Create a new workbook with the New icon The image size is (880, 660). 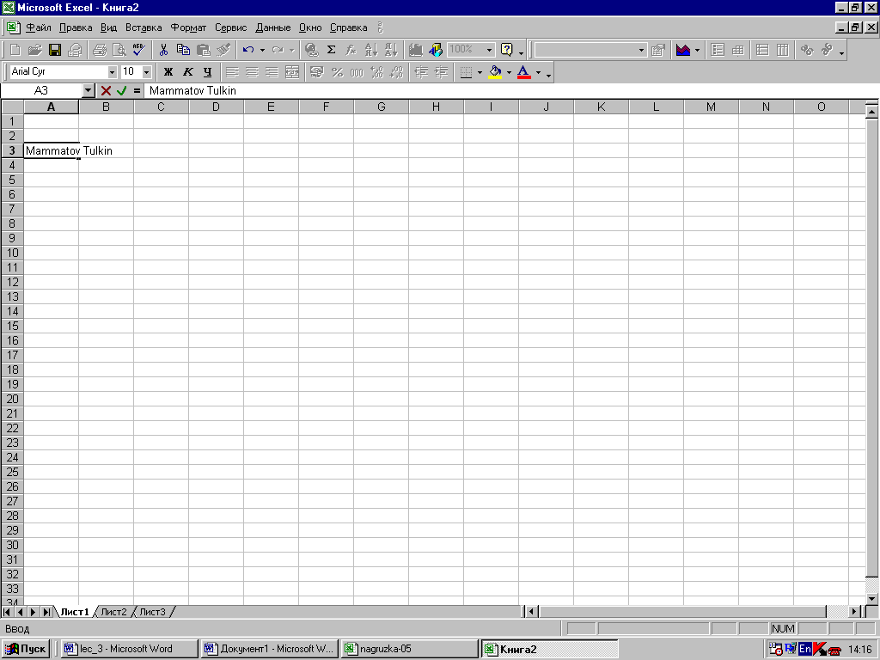pyautogui.click(x=15, y=50)
